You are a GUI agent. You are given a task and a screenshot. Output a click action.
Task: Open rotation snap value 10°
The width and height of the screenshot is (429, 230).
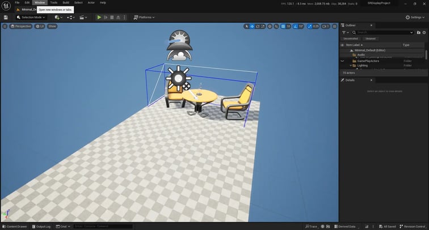coord(301,26)
